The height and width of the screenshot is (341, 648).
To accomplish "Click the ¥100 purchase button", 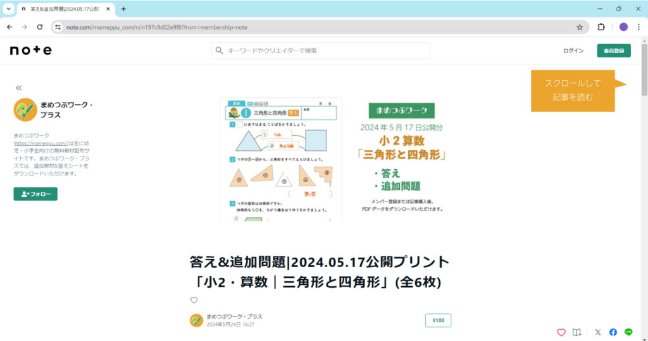I will pos(438,320).
